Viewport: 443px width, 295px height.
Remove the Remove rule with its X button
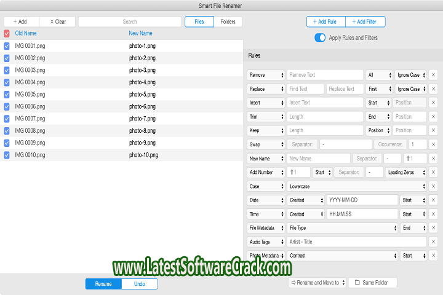(433, 75)
